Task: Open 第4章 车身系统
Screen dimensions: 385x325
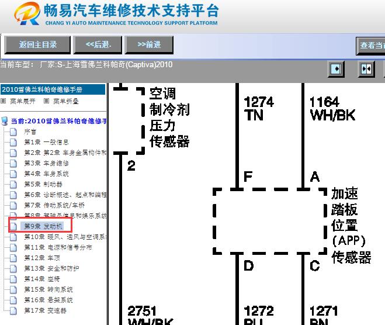Action: tap(46, 174)
